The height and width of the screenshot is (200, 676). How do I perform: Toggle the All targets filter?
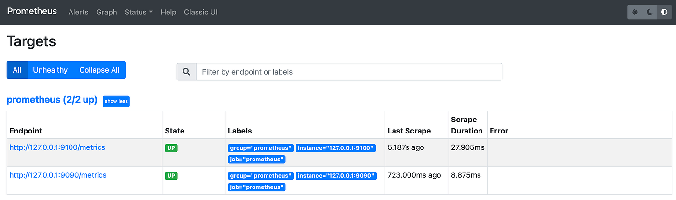[17, 70]
